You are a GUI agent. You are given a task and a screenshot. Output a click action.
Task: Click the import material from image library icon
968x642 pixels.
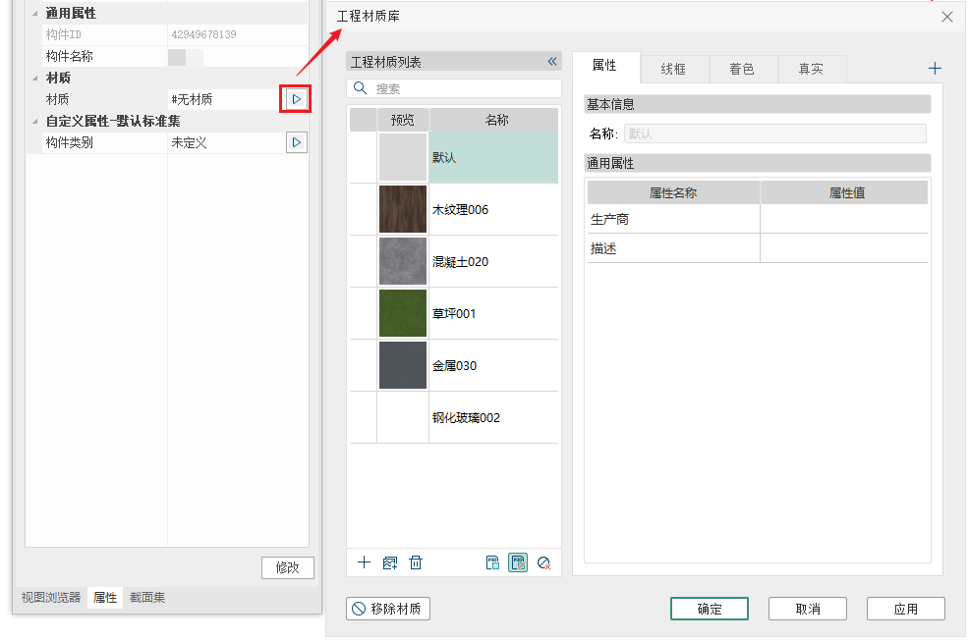pos(389,562)
